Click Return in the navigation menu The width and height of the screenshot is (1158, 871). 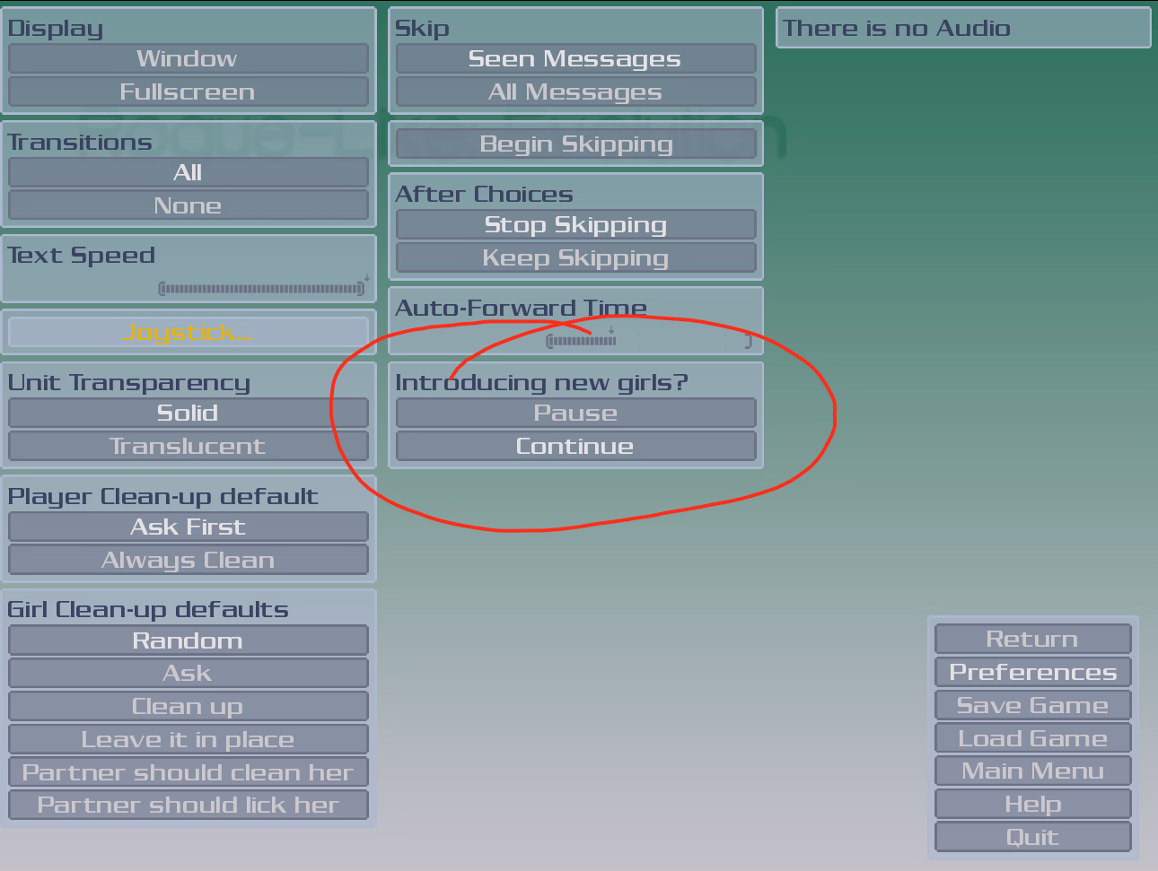[x=1032, y=639]
